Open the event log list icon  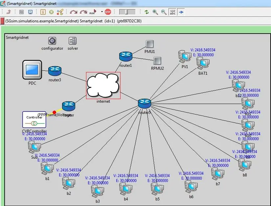point(21,12)
